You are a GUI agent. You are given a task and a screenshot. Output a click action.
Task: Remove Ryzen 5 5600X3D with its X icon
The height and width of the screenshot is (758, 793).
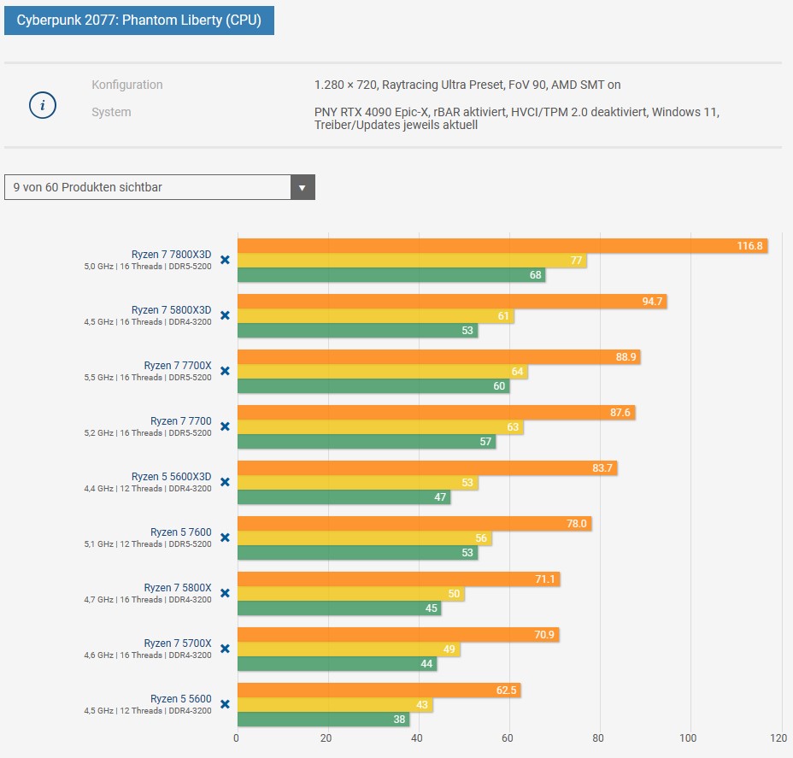pyautogui.click(x=225, y=482)
